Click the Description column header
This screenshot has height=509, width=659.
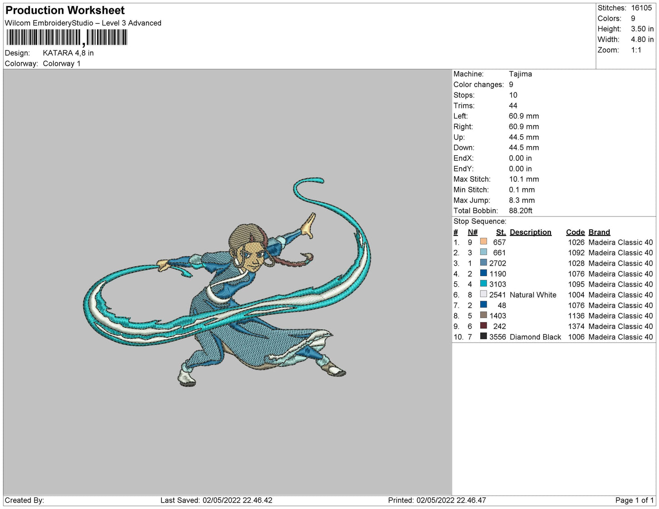pyautogui.click(x=530, y=232)
